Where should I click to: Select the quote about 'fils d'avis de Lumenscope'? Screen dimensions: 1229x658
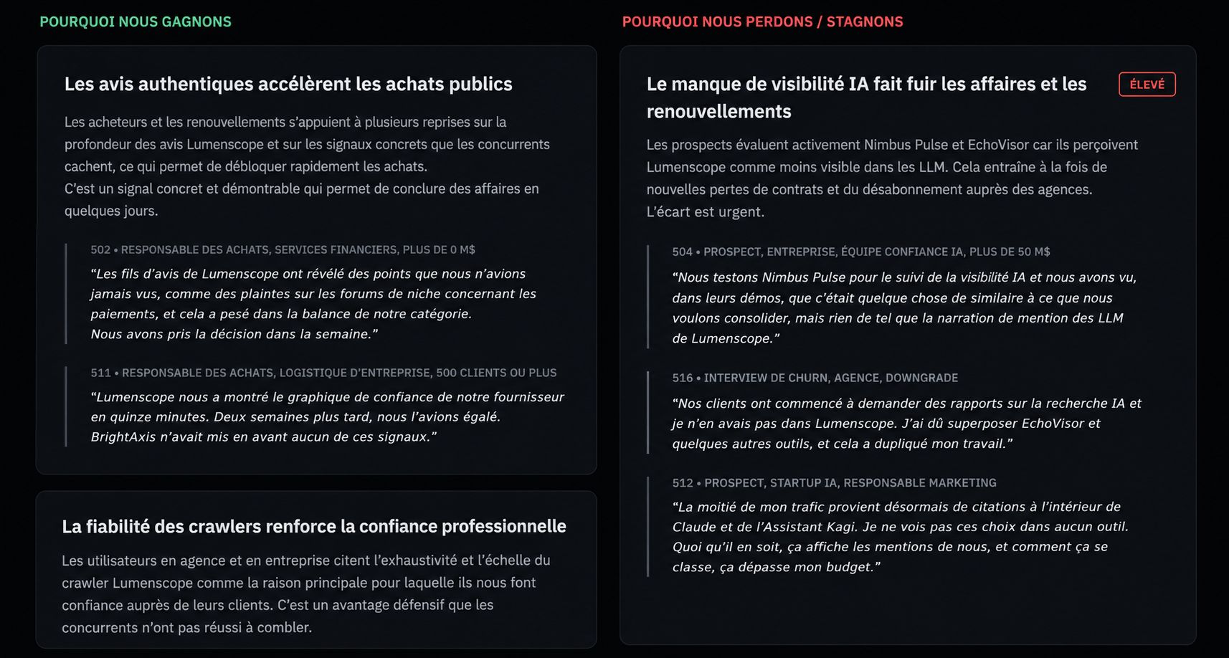coord(313,304)
